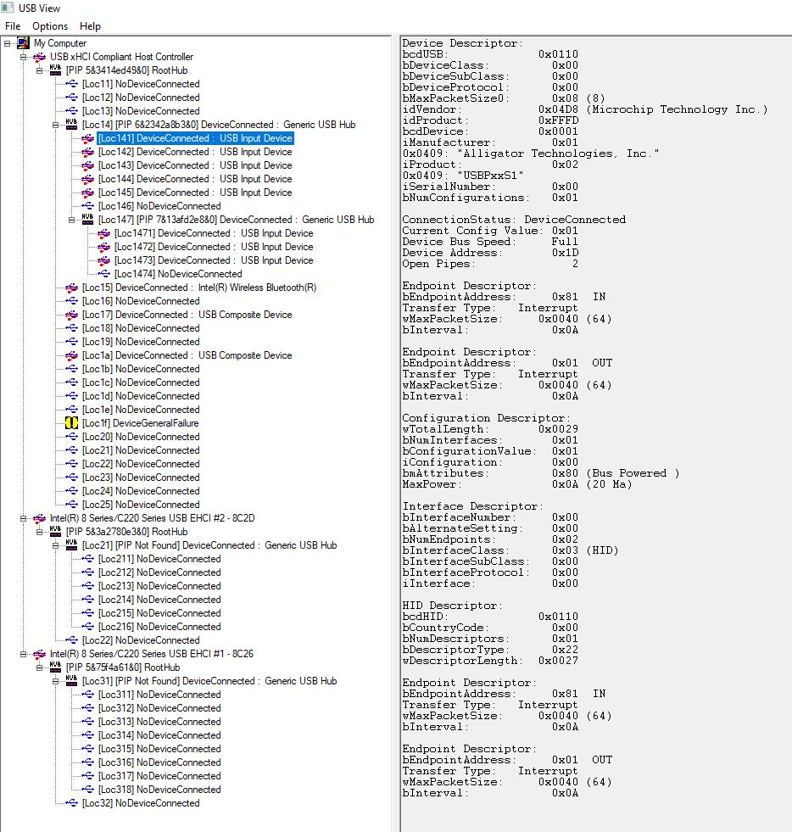Click the Loc1a Composite Device icon
The image size is (792, 832).
click(71, 355)
